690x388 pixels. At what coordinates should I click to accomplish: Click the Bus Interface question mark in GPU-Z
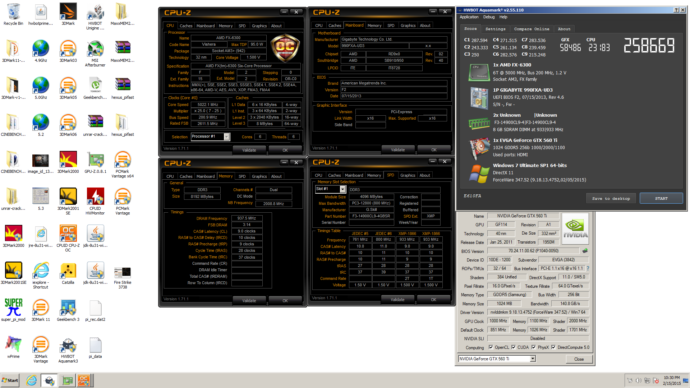588,268
